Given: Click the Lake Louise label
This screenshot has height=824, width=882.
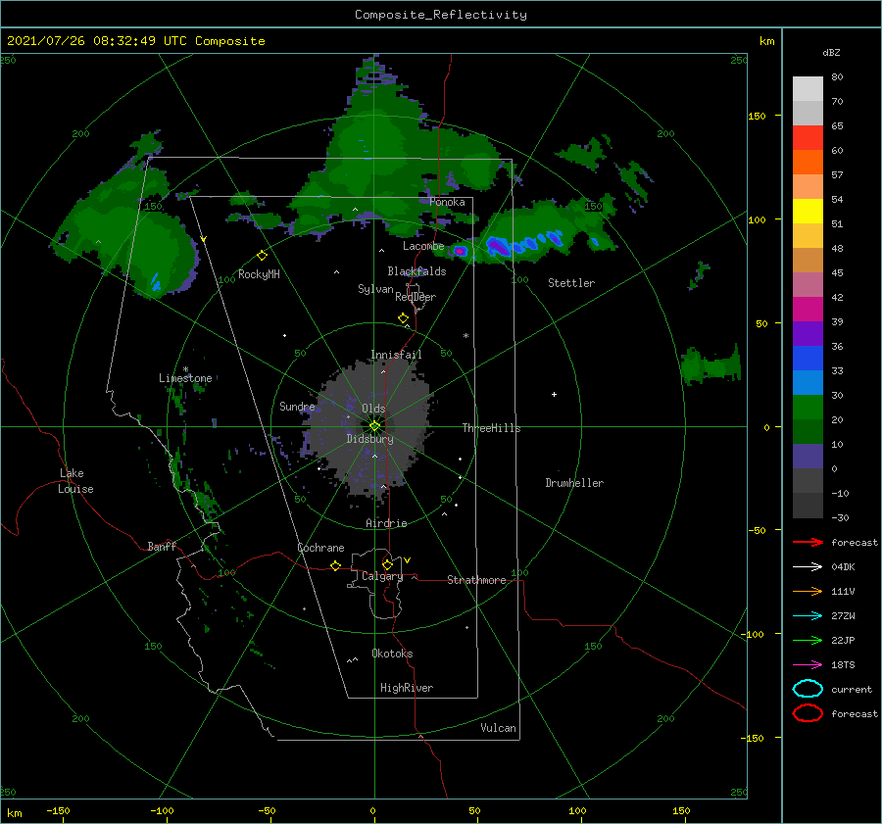Looking at the screenshot, I should (75, 481).
